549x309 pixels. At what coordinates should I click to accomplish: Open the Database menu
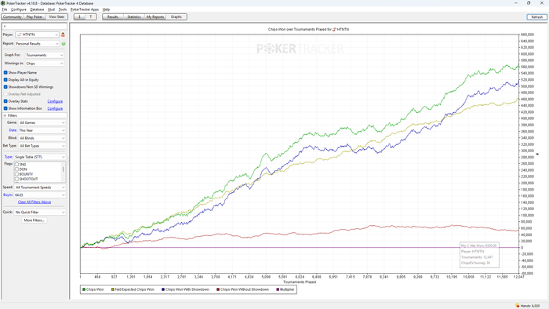tap(37, 9)
